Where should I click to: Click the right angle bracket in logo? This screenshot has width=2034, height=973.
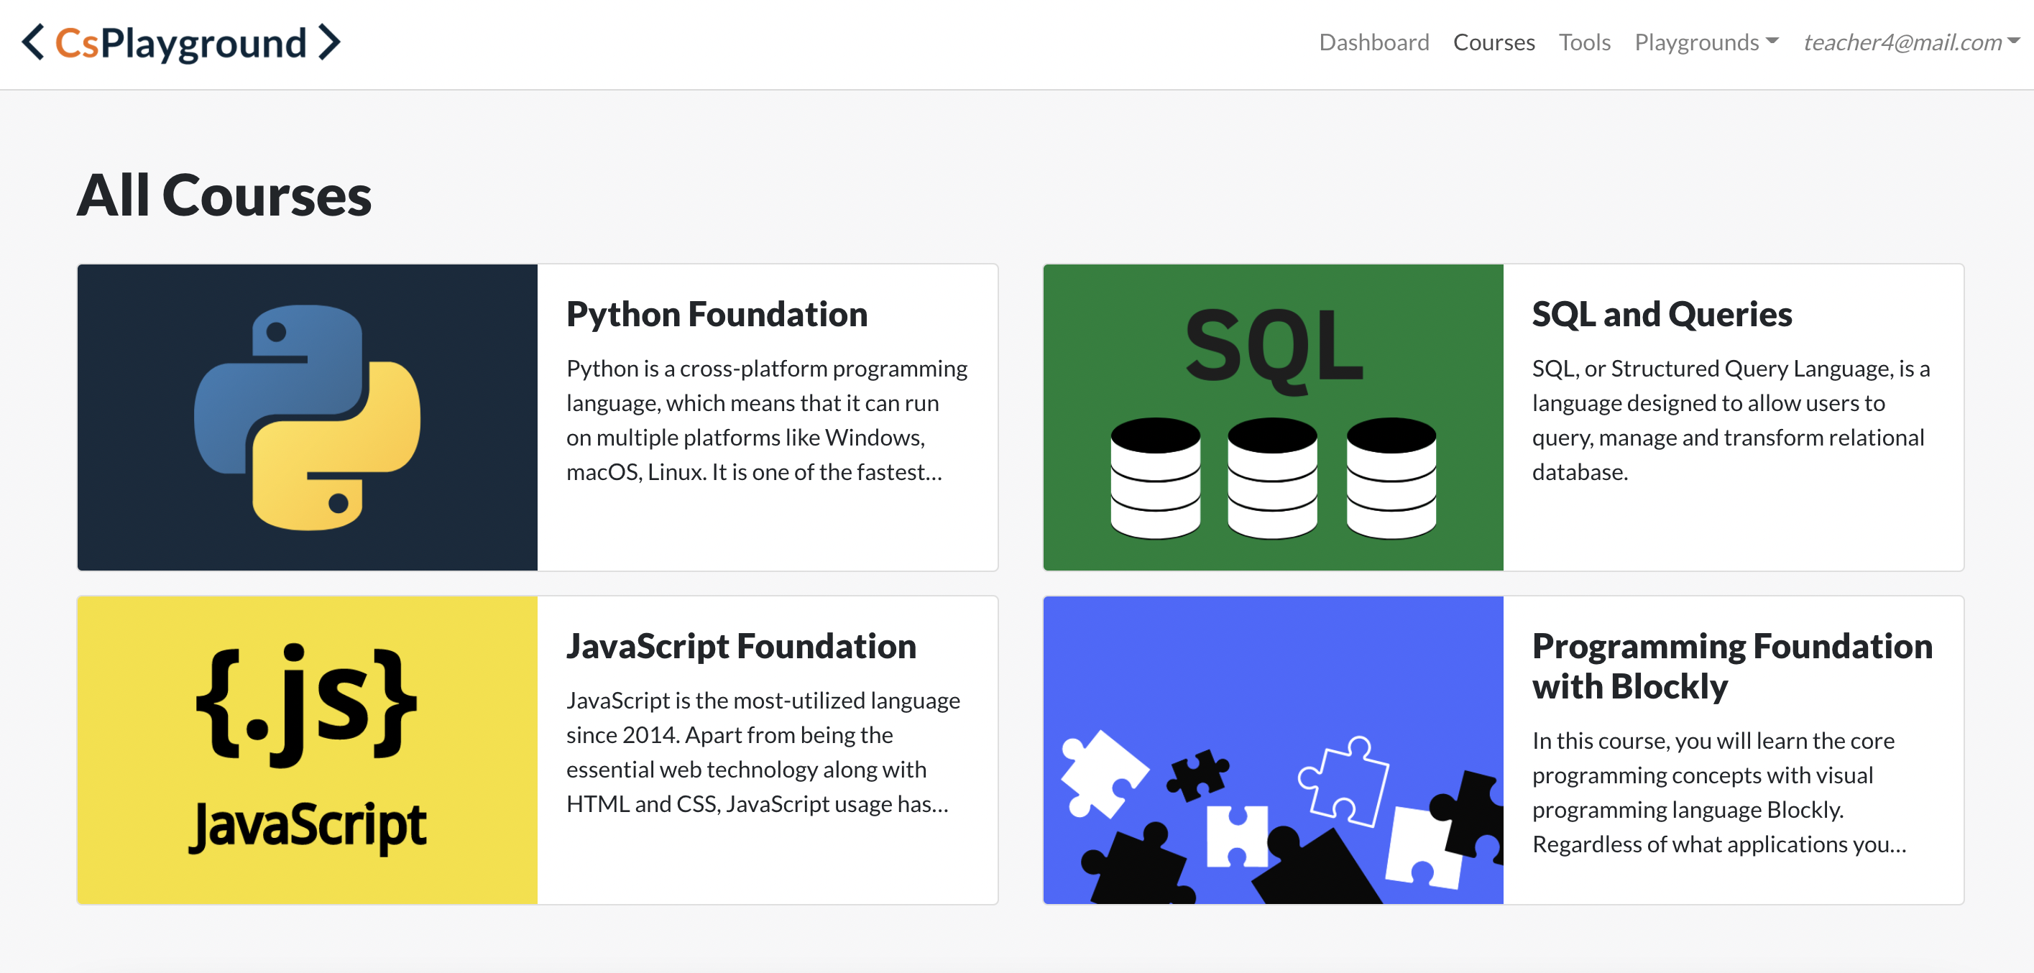tap(329, 42)
